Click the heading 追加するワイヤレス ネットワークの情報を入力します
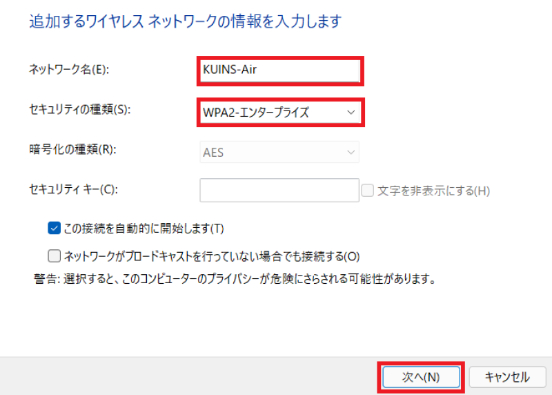552x395 pixels. click(186, 21)
